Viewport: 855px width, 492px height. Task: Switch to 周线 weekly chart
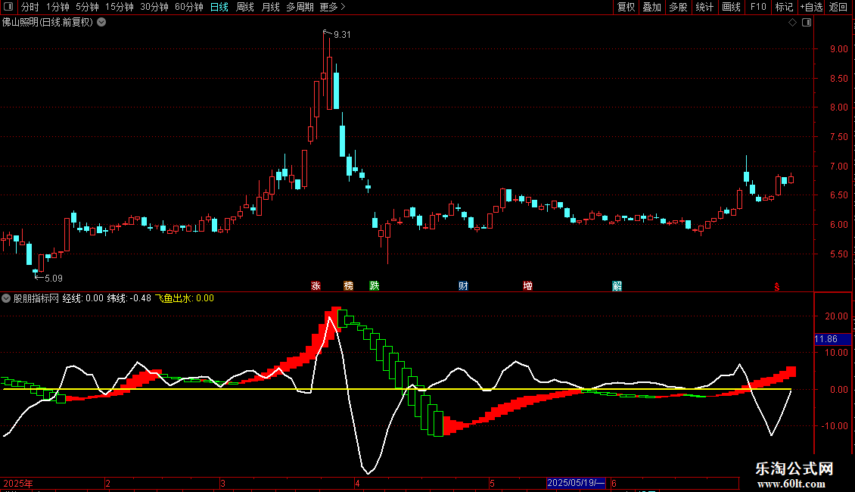[245, 7]
